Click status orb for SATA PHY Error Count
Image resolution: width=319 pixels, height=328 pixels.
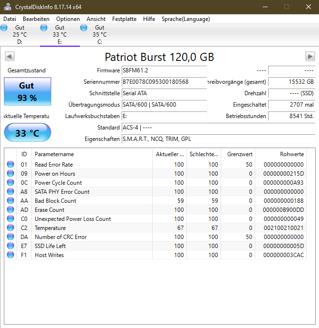[10, 191]
